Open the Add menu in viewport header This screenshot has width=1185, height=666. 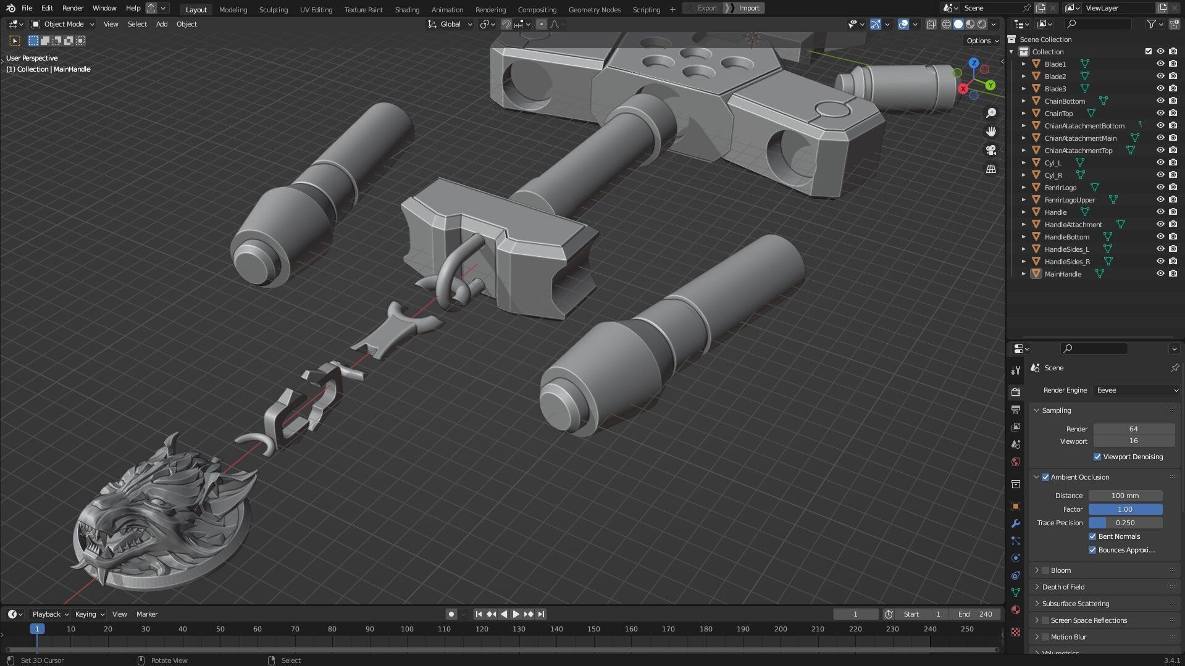click(162, 24)
